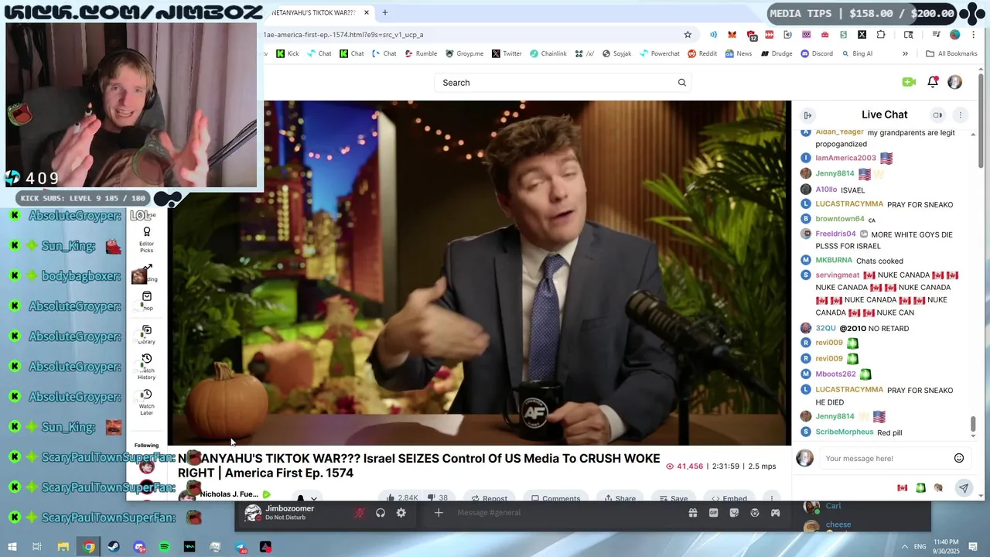Open the Groyp.me bookmark
Image resolution: width=990 pixels, height=557 pixels.
point(465,54)
